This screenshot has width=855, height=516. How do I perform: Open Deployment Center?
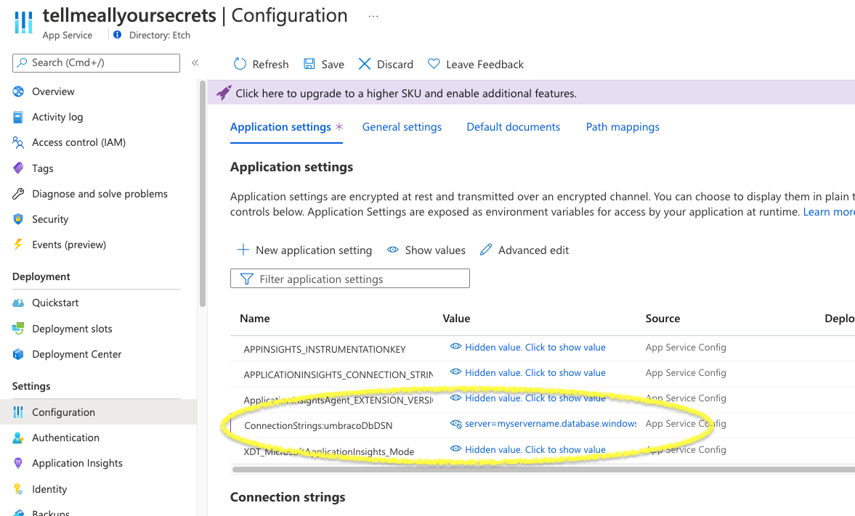click(x=76, y=354)
